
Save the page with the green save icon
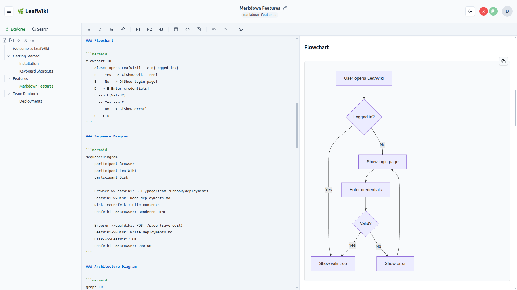coord(493,11)
